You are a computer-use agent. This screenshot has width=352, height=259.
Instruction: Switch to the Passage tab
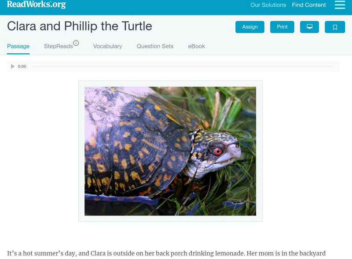[x=18, y=46]
